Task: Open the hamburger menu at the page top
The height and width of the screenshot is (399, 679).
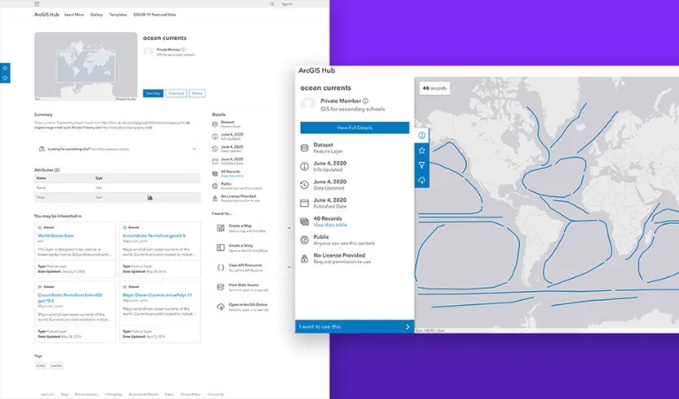Action: point(37,4)
